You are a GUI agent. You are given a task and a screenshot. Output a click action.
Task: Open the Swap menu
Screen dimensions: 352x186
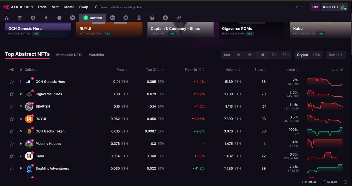84,7
